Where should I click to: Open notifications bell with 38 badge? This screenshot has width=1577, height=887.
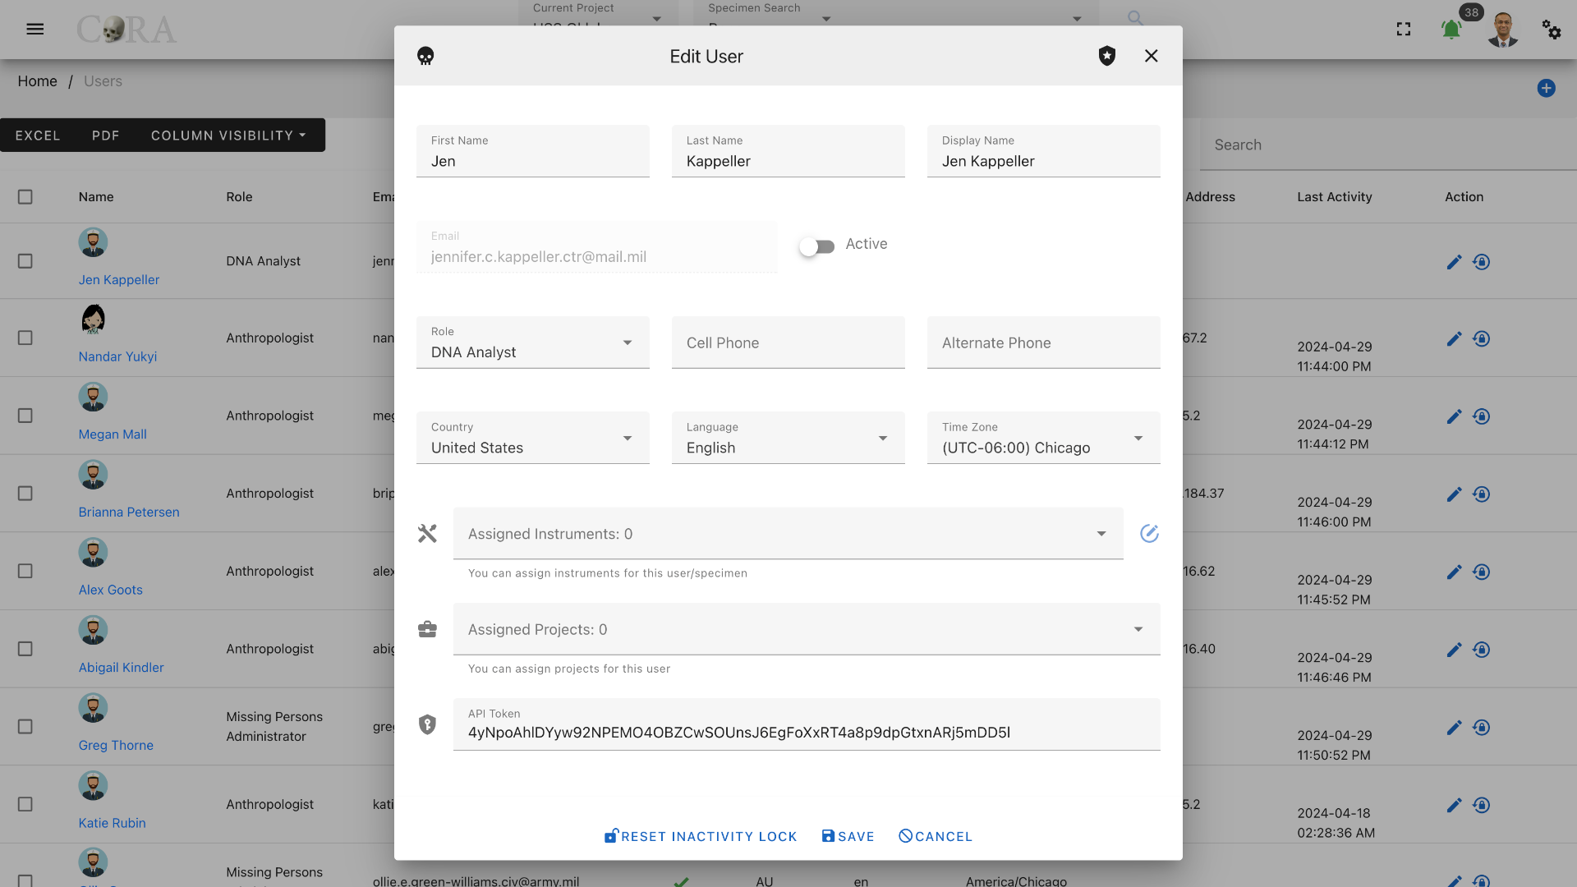click(x=1451, y=30)
